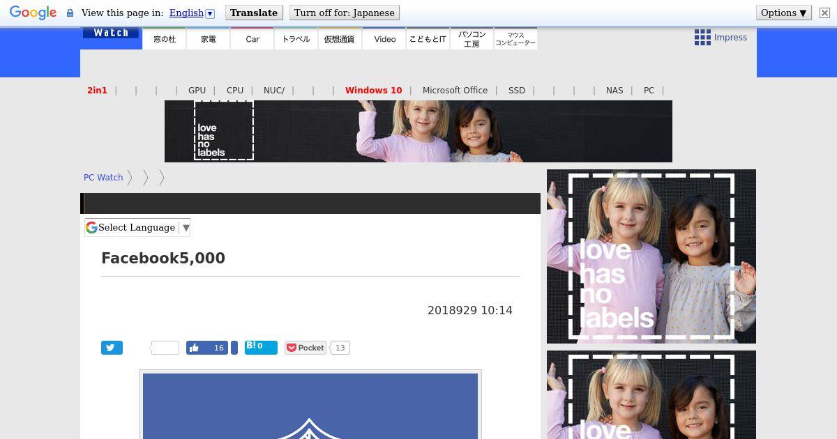This screenshot has height=439, width=837.
Task: Turn off translation for Japanese
Action: pos(345,13)
